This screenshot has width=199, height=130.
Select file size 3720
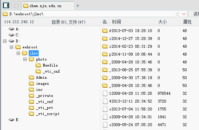(x=162, y=101)
